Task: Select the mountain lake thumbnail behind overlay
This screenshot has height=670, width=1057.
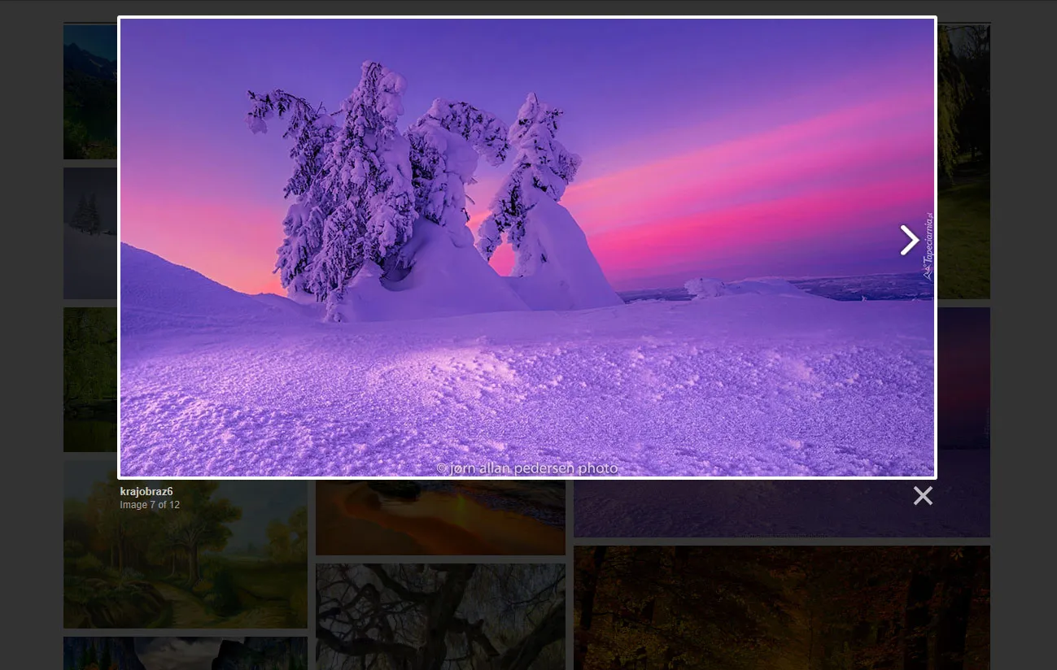Action: click(90, 91)
